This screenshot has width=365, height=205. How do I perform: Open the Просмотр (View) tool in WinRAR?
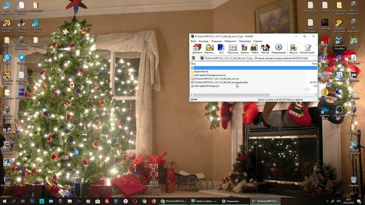point(233,49)
